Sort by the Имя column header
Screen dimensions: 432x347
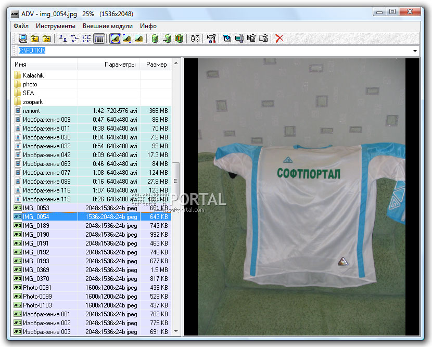(x=44, y=65)
